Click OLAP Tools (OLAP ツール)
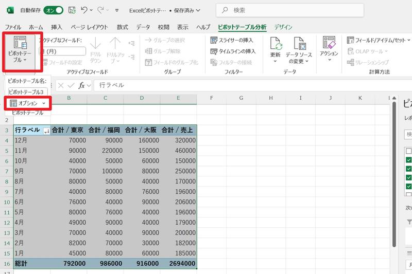This screenshot has height=274, width=412. pos(367,51)
